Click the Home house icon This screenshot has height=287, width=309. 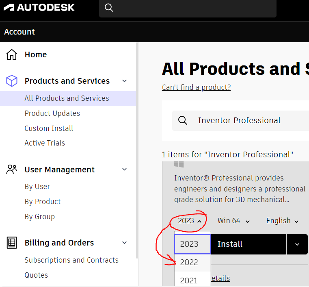point(12,54)
